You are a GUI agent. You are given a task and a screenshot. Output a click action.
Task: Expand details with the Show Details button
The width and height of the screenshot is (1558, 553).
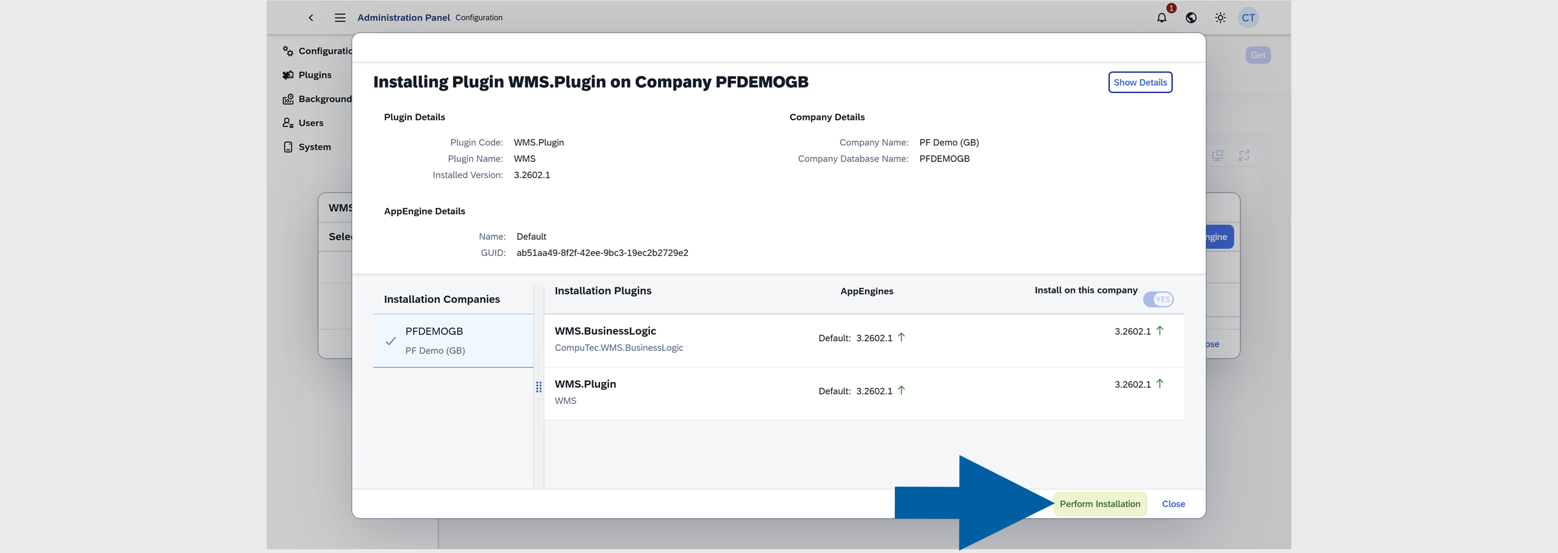click(x=1139, y=82)
